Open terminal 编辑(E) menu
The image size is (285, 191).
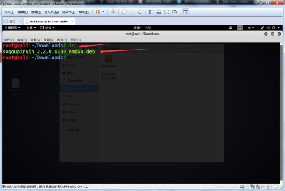pos(22,40)
